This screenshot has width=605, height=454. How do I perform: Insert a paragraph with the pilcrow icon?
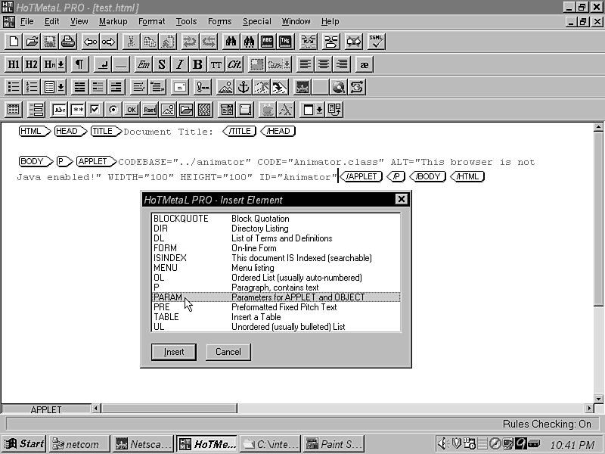click(79, 64)
